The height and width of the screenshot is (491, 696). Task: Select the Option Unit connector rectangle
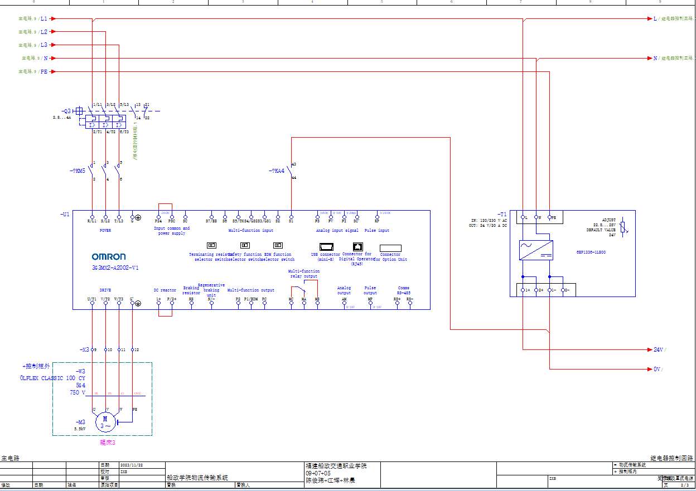pos(390,248)
